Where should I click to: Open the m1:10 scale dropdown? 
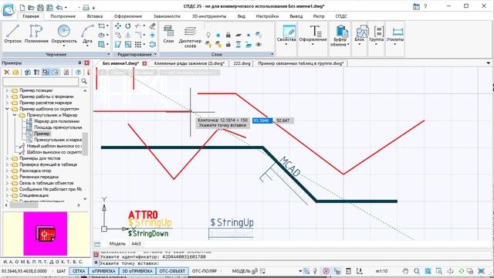coord(381,271)
